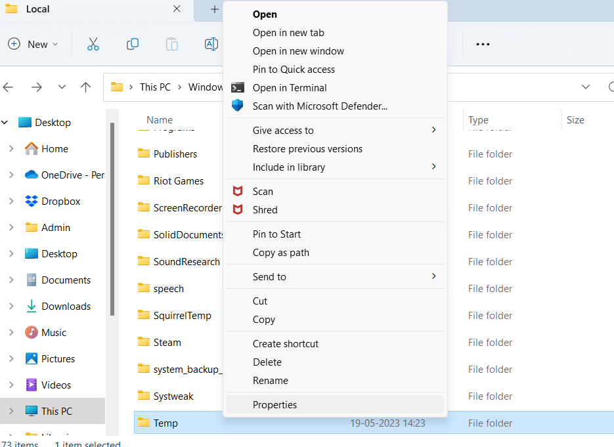The height and width of the screenshot is (447, 614).
Task: Click McAfee Shred in context menu
Action: tap(265, 210)
